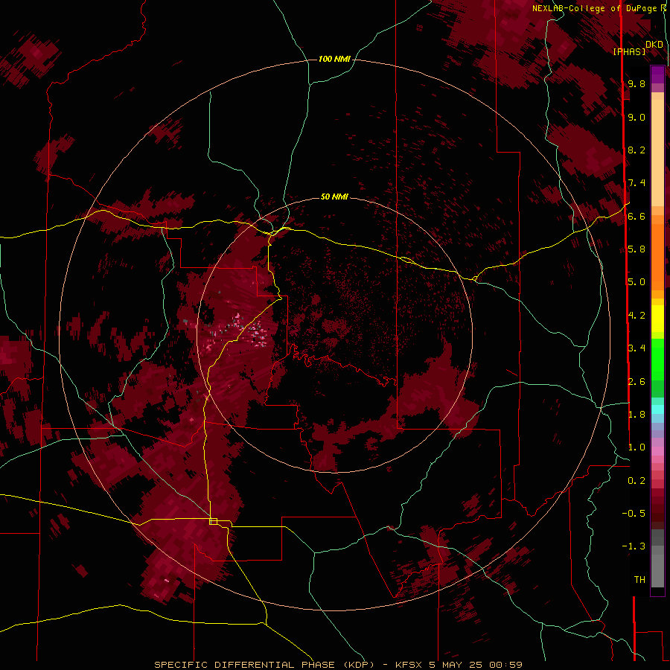This screenshot has width=670, height=670.
Task: Click the 5.8 value on the color scale
Action: (636, 249)
